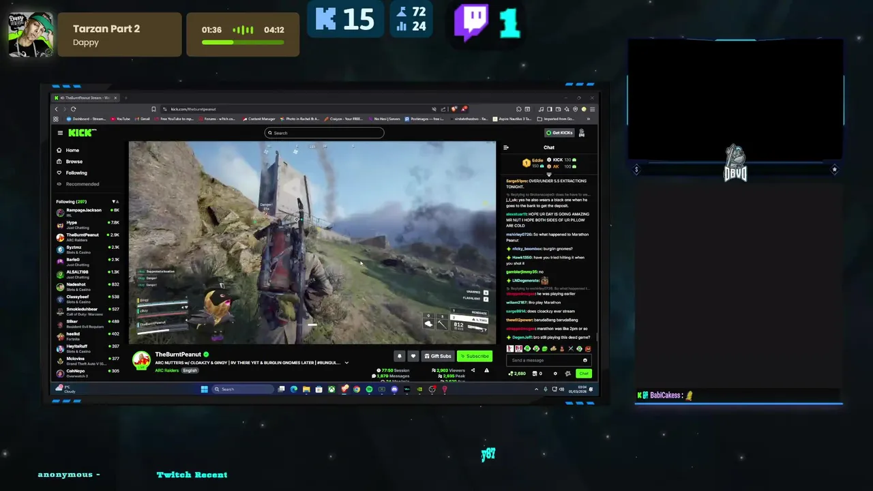Open the Content Manager bookmark
The width and height of the screenshot is (873, 491).
[259, 119]
